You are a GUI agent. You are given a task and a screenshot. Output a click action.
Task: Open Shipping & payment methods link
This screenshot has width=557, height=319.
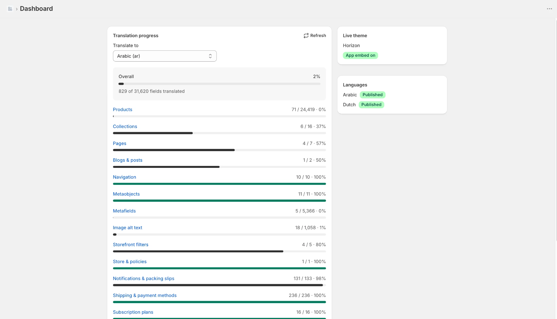point(145,295)
